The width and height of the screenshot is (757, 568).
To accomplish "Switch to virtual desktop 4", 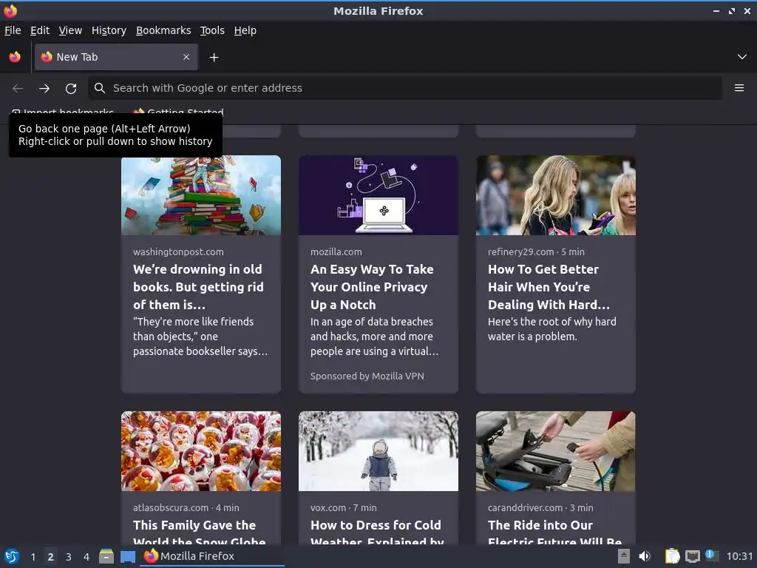I will [86, 557].
